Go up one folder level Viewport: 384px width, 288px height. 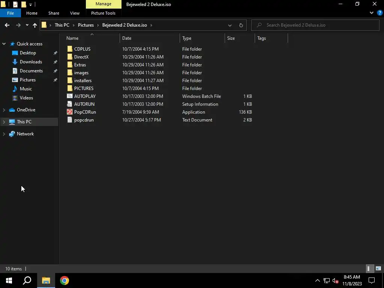point(35,25)
